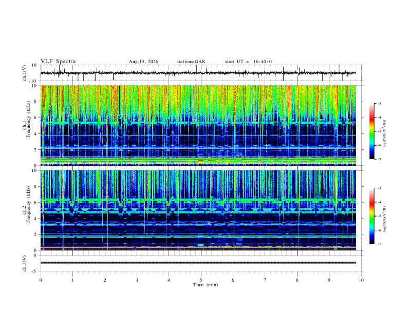
Task: Click the Time (min) axis label
Action: (206, 285)
